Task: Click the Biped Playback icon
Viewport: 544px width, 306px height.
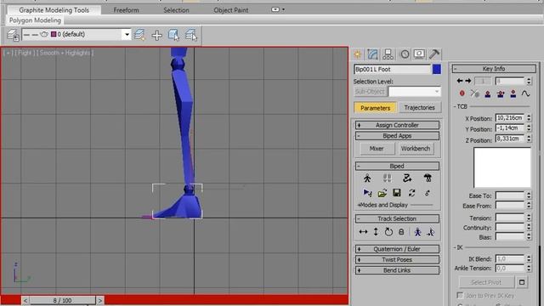Action: click(367, 193)
